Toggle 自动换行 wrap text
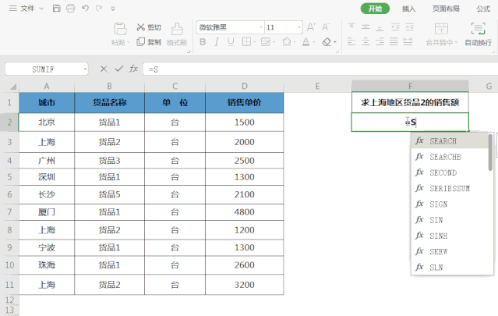 [478, 34]
